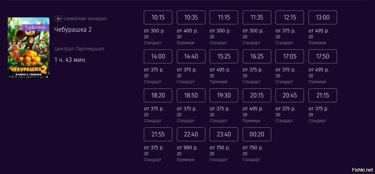Pick the 23:40 late session
375x174 pixels.
224,134
